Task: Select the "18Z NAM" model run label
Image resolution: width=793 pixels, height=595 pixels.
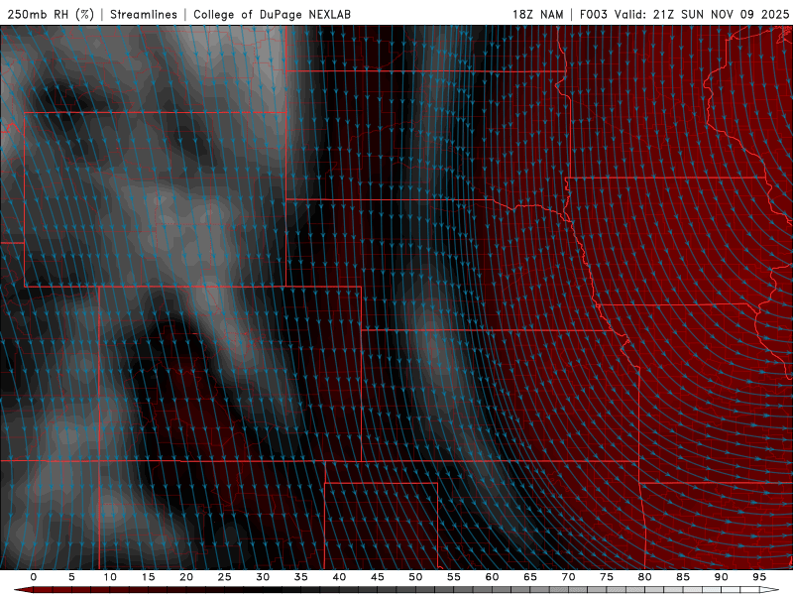Action: tap(538, 14)
